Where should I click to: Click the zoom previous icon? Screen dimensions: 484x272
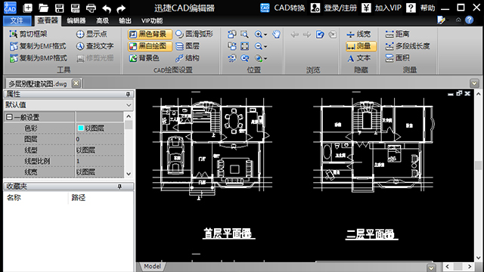tap(244, 58)
